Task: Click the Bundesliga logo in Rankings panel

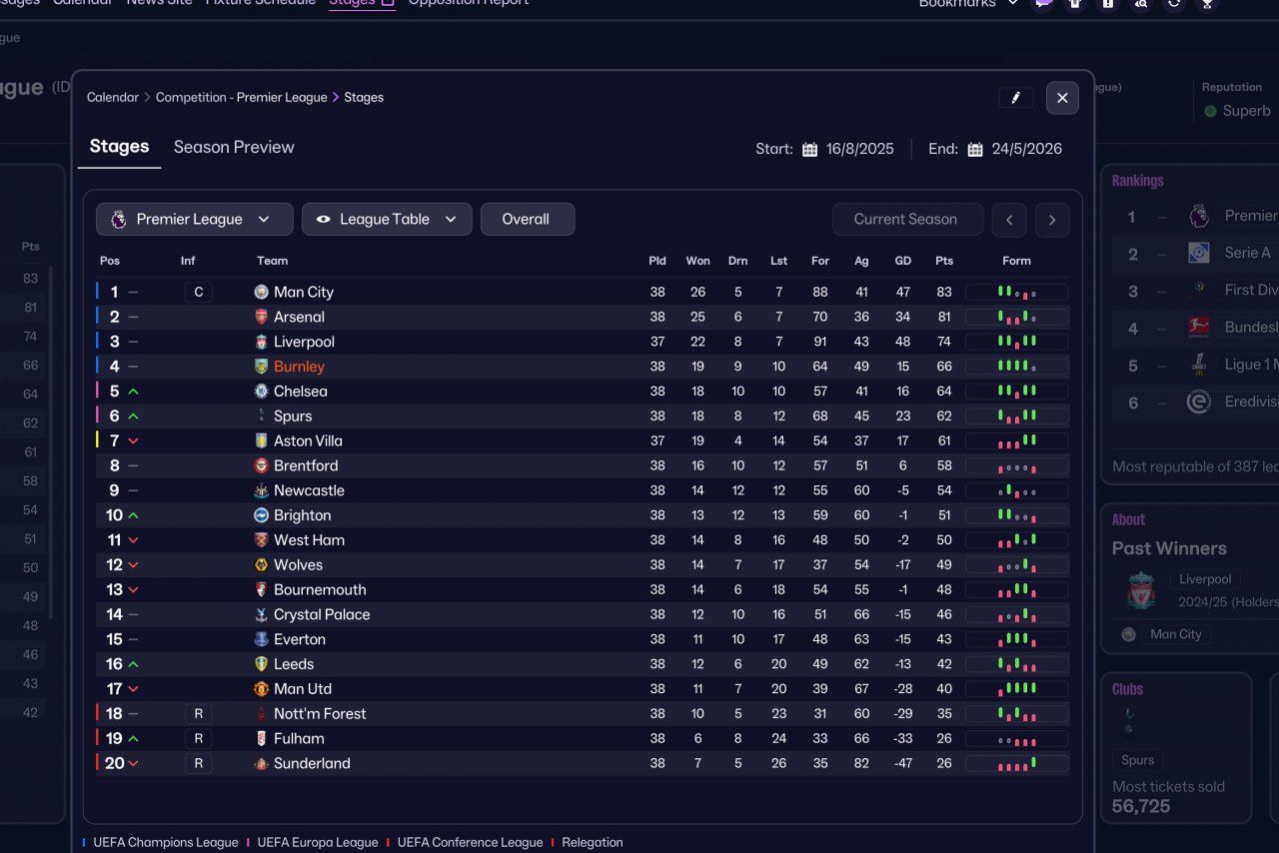Action: pyautogui.click(x=1199, y=328)
